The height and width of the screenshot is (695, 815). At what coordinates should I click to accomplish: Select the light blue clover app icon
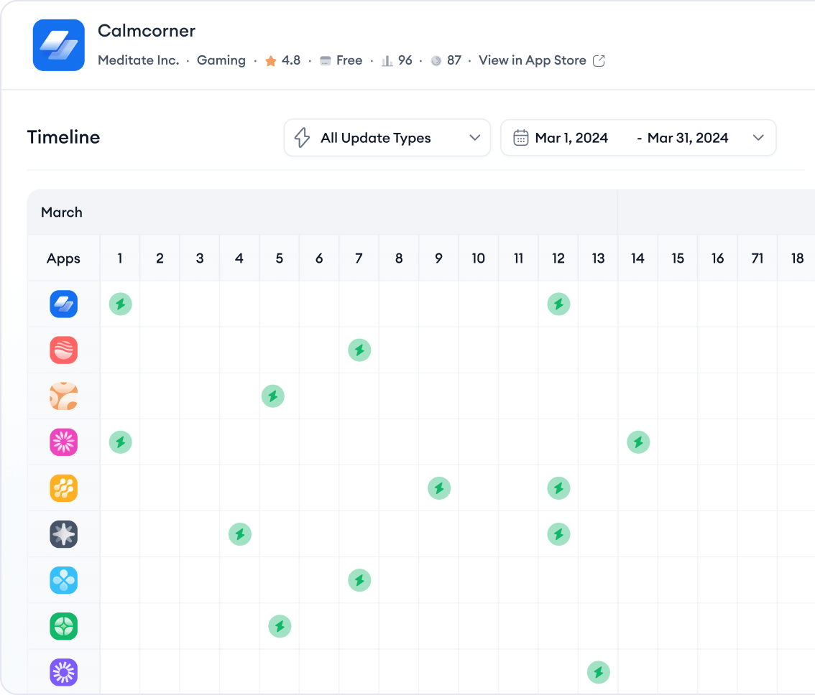tap(64, 580)
